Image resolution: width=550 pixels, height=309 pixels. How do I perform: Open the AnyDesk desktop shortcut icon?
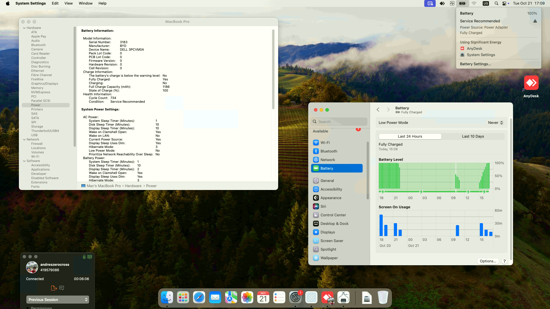coord(531,83)
